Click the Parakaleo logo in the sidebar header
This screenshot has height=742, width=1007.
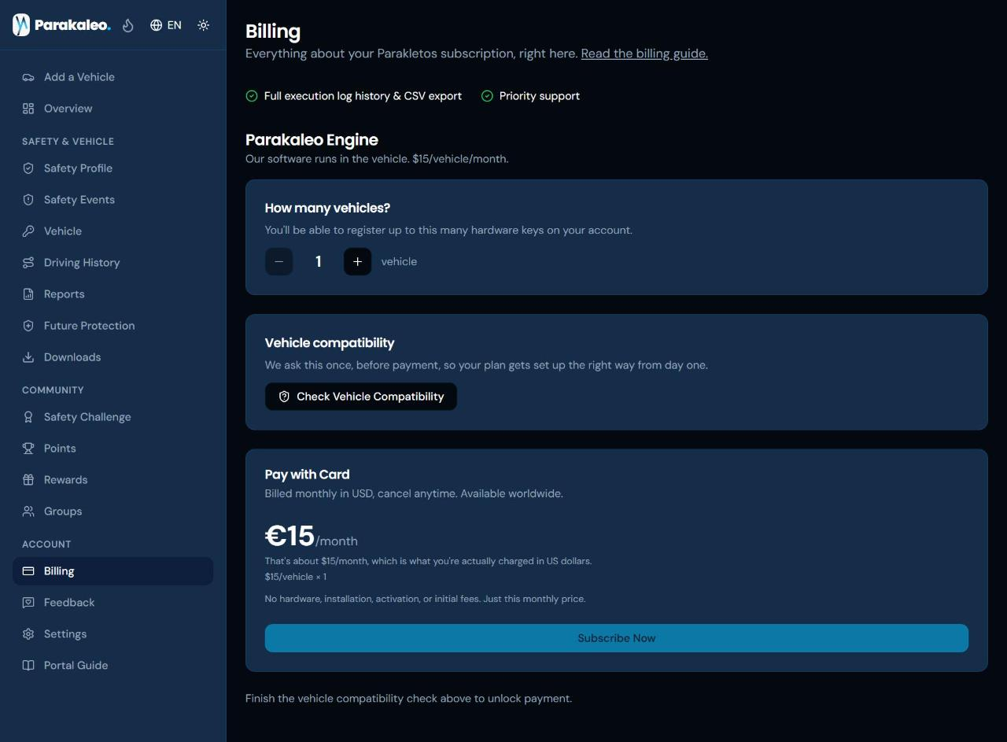pyautogui.click(x=61, y=25)
